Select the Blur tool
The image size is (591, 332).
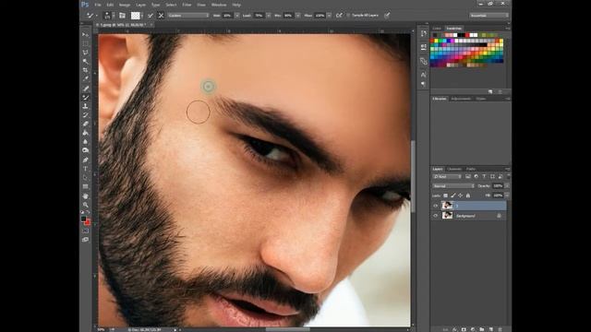point(86,142)
